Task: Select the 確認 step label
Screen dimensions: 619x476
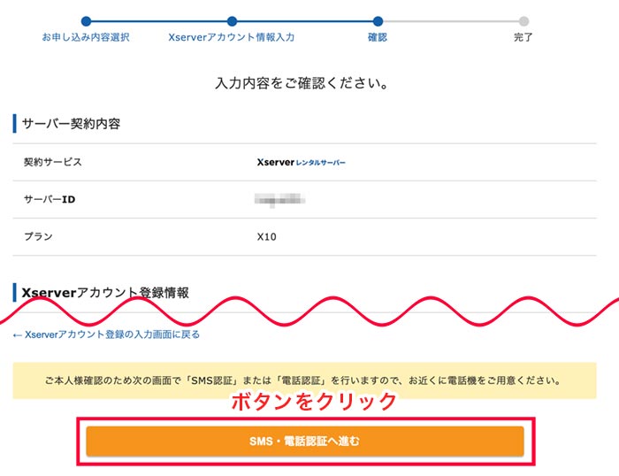Action: [378, 37]
